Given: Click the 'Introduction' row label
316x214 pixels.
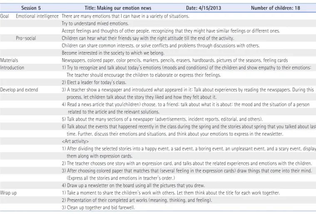Looking at the screenshot, I should 12,68.
